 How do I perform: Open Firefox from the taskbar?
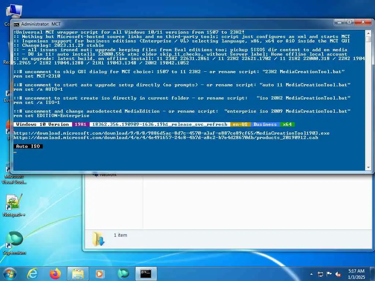(55, 274)
